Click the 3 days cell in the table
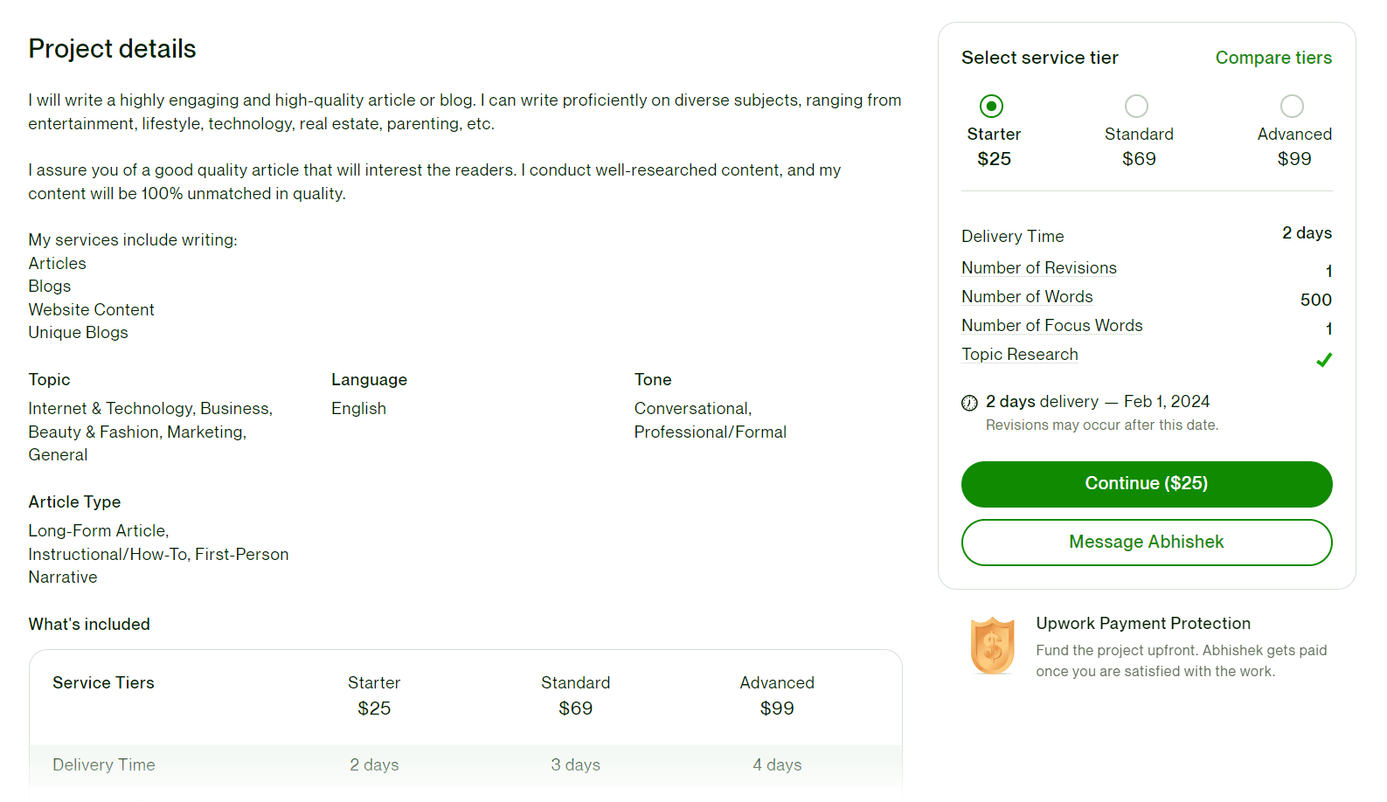1387x802 pixels. click(x=575, y=765)
